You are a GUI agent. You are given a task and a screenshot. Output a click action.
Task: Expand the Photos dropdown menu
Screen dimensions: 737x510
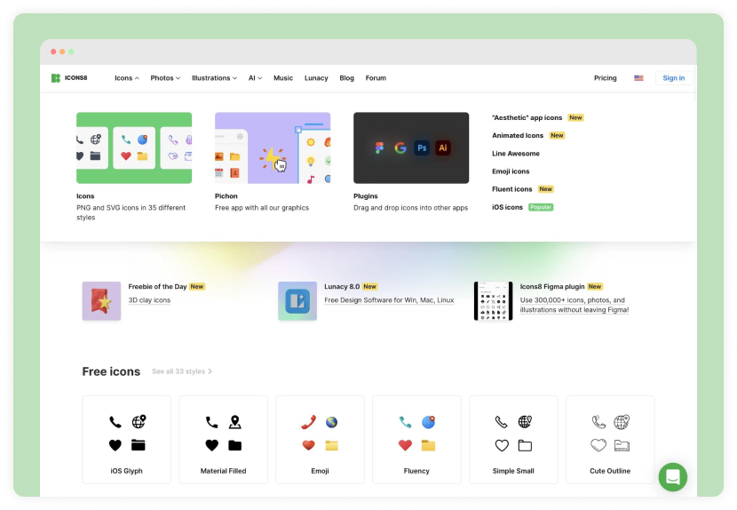[165, 78]
